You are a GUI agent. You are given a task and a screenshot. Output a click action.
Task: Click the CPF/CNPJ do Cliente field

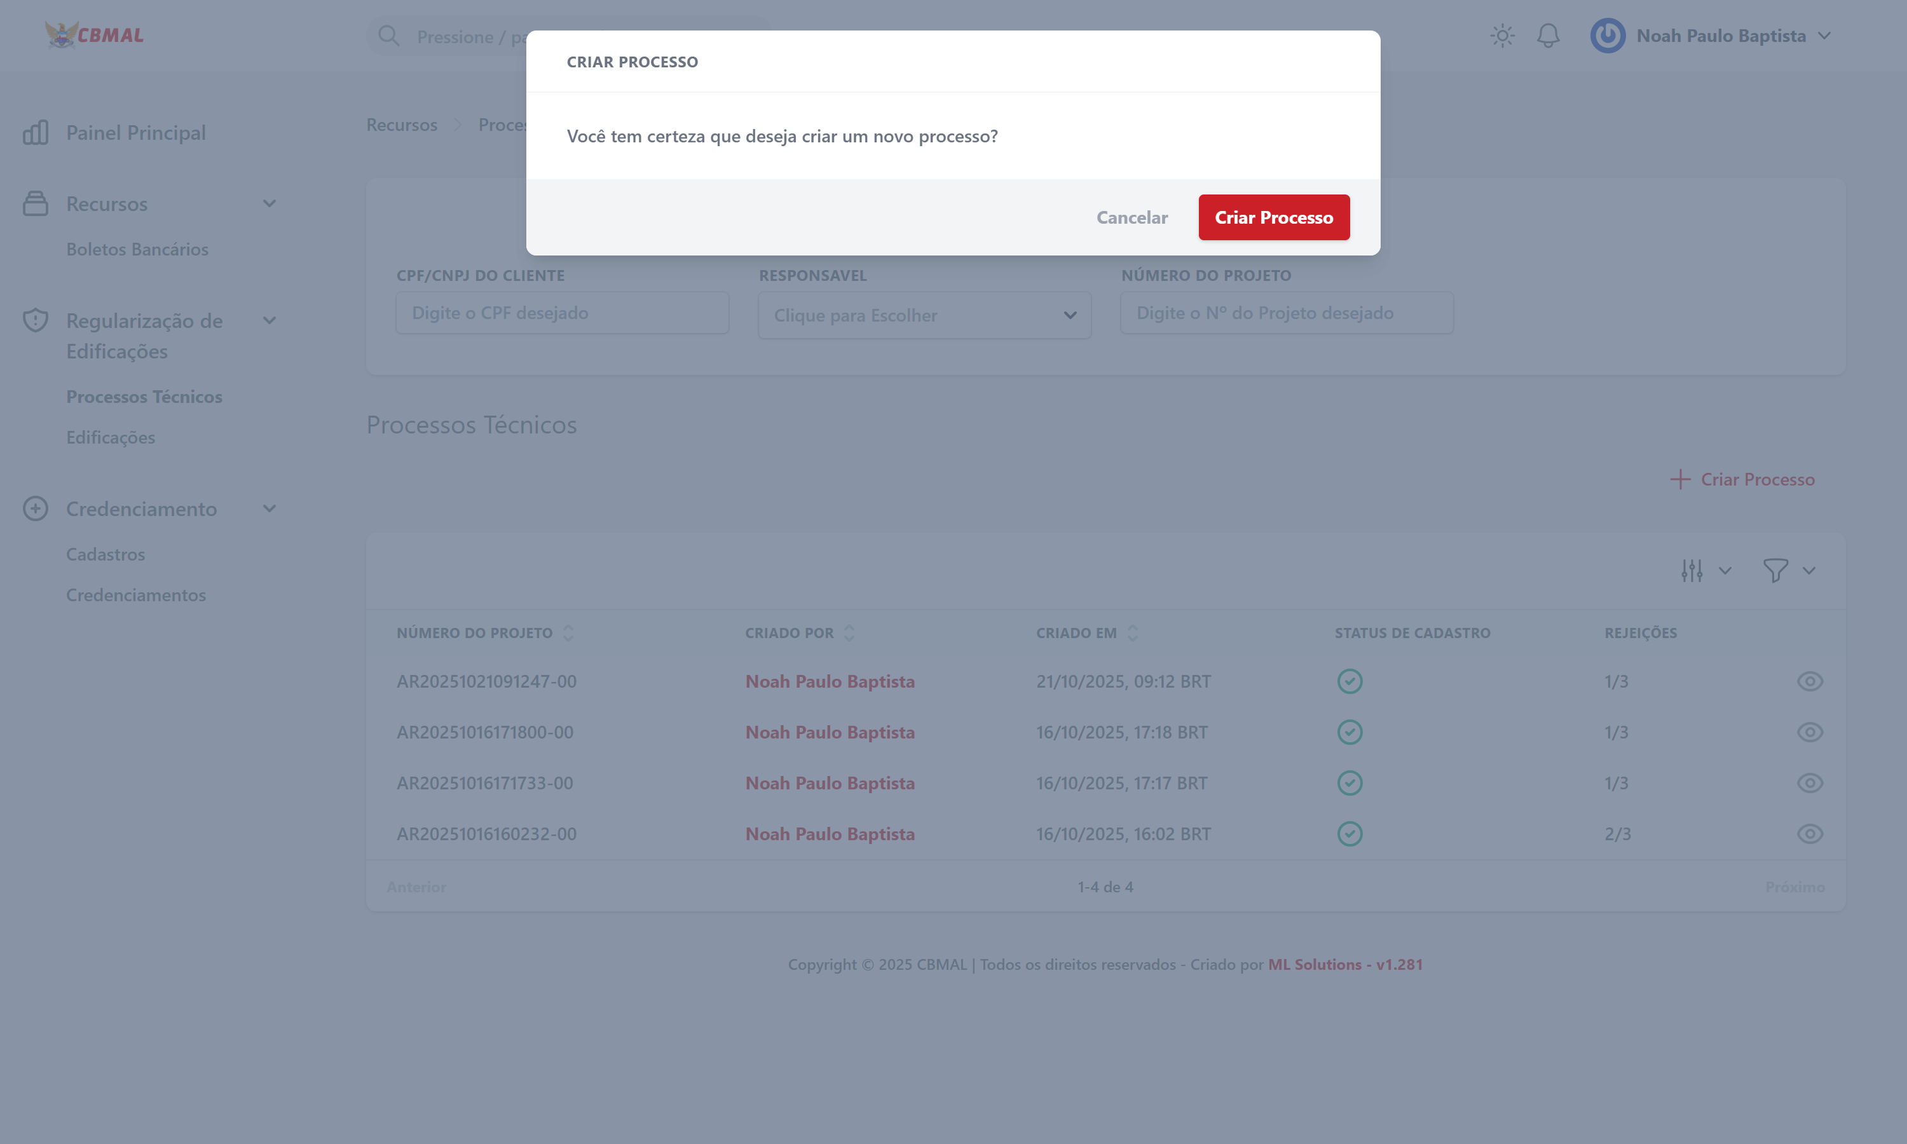[562, 313]
